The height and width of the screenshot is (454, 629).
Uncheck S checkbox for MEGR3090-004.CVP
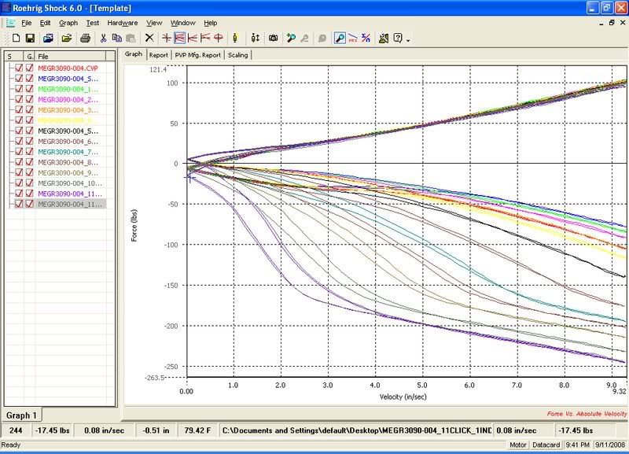(x=19, y=69)
